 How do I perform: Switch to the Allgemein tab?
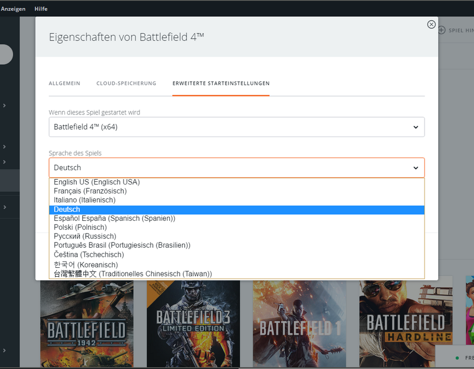64,83
